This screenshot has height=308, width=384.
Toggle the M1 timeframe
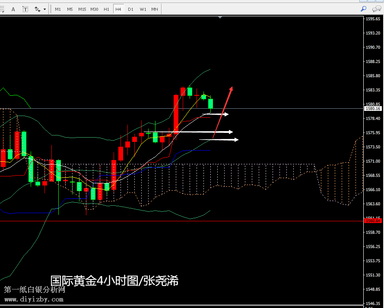[58, 9]
